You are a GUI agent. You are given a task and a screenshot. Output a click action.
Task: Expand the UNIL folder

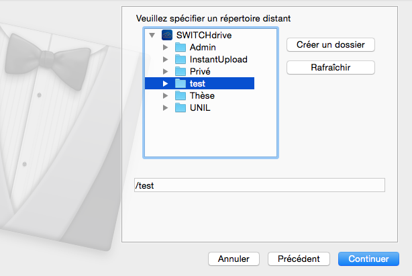pos(165,107)
